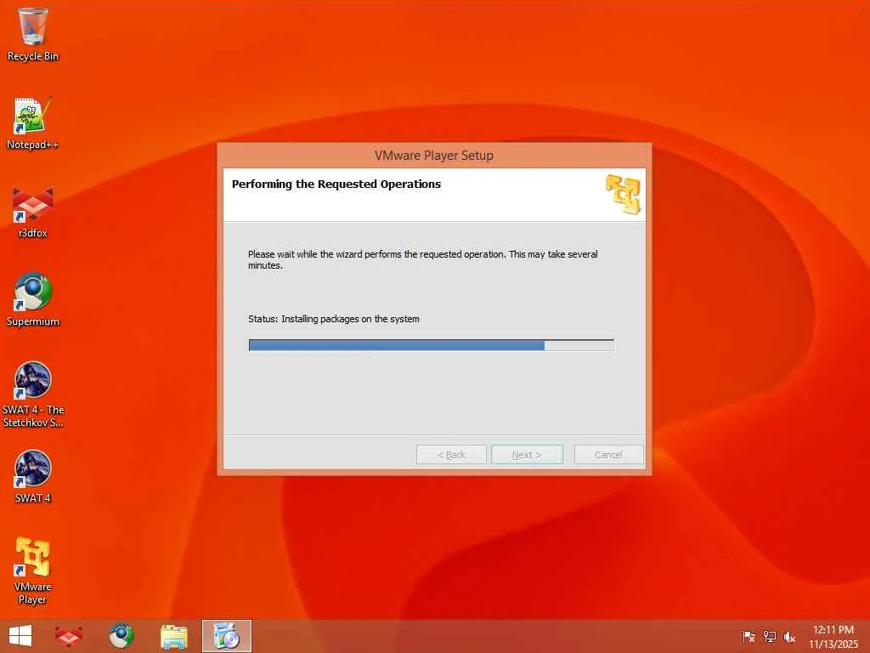Open the muted volume tray icon
Viewport: 870px width, 653px height.
789,636
